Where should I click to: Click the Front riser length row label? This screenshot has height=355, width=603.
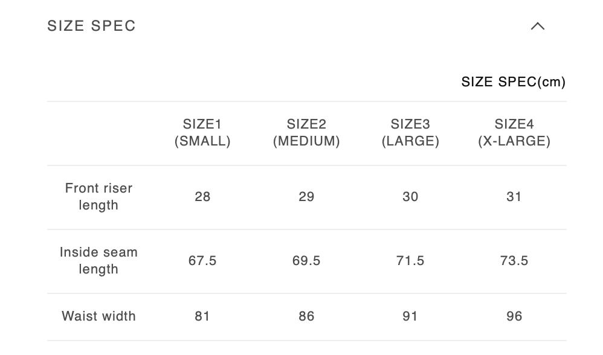coord(98,197)
